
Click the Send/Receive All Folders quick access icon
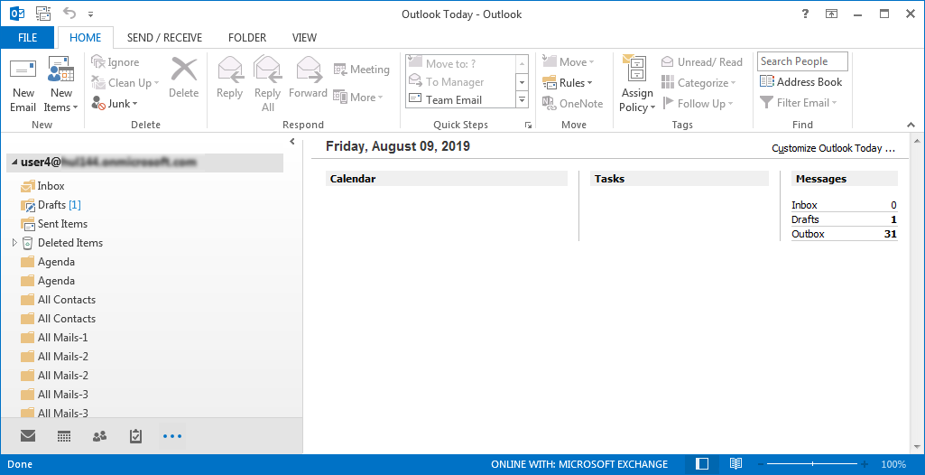pyautogui.click(x=43, y=14)
